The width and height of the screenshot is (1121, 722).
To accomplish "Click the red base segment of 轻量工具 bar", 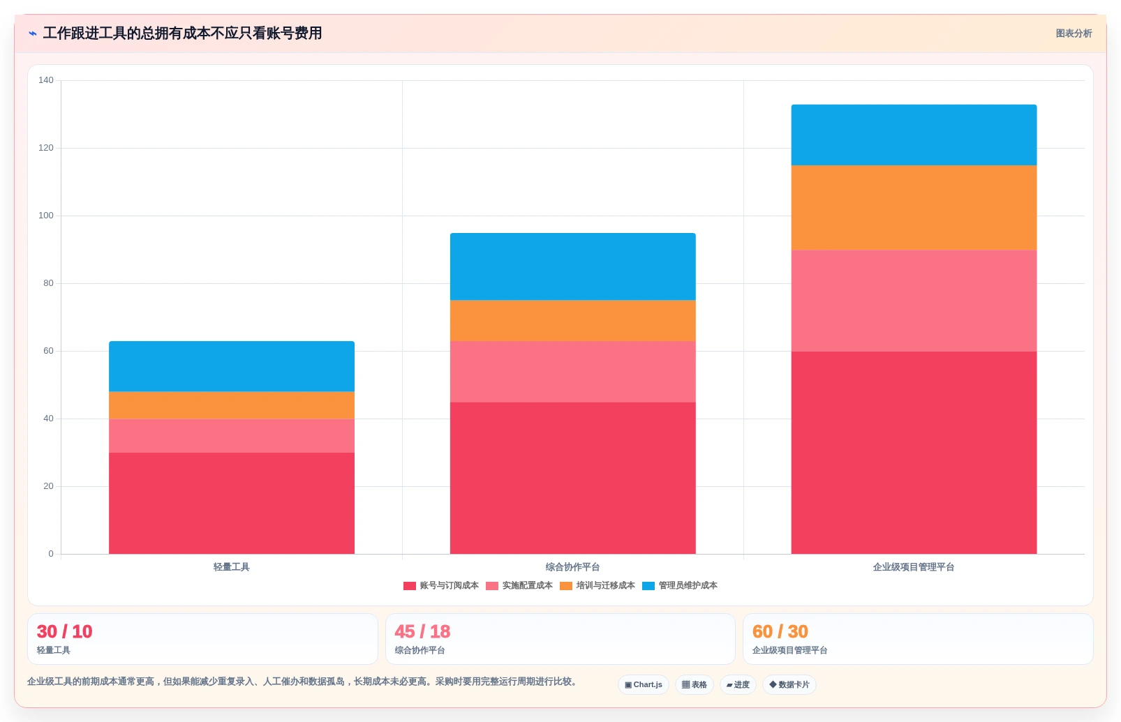I will (x=232, y=504).
